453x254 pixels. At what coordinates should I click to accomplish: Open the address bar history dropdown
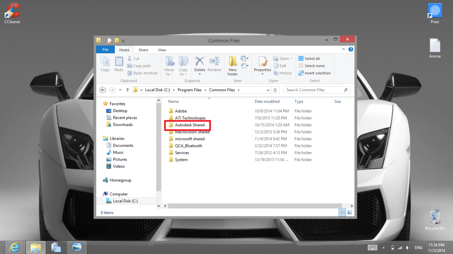pos(268,90)
